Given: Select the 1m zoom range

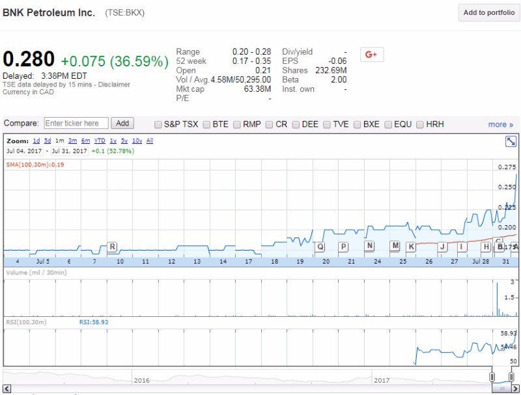Looking at the screenshot, I should click(59, 141).
